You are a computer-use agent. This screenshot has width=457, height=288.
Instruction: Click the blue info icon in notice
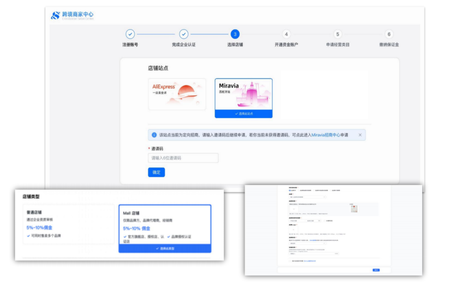pos(154,135)
